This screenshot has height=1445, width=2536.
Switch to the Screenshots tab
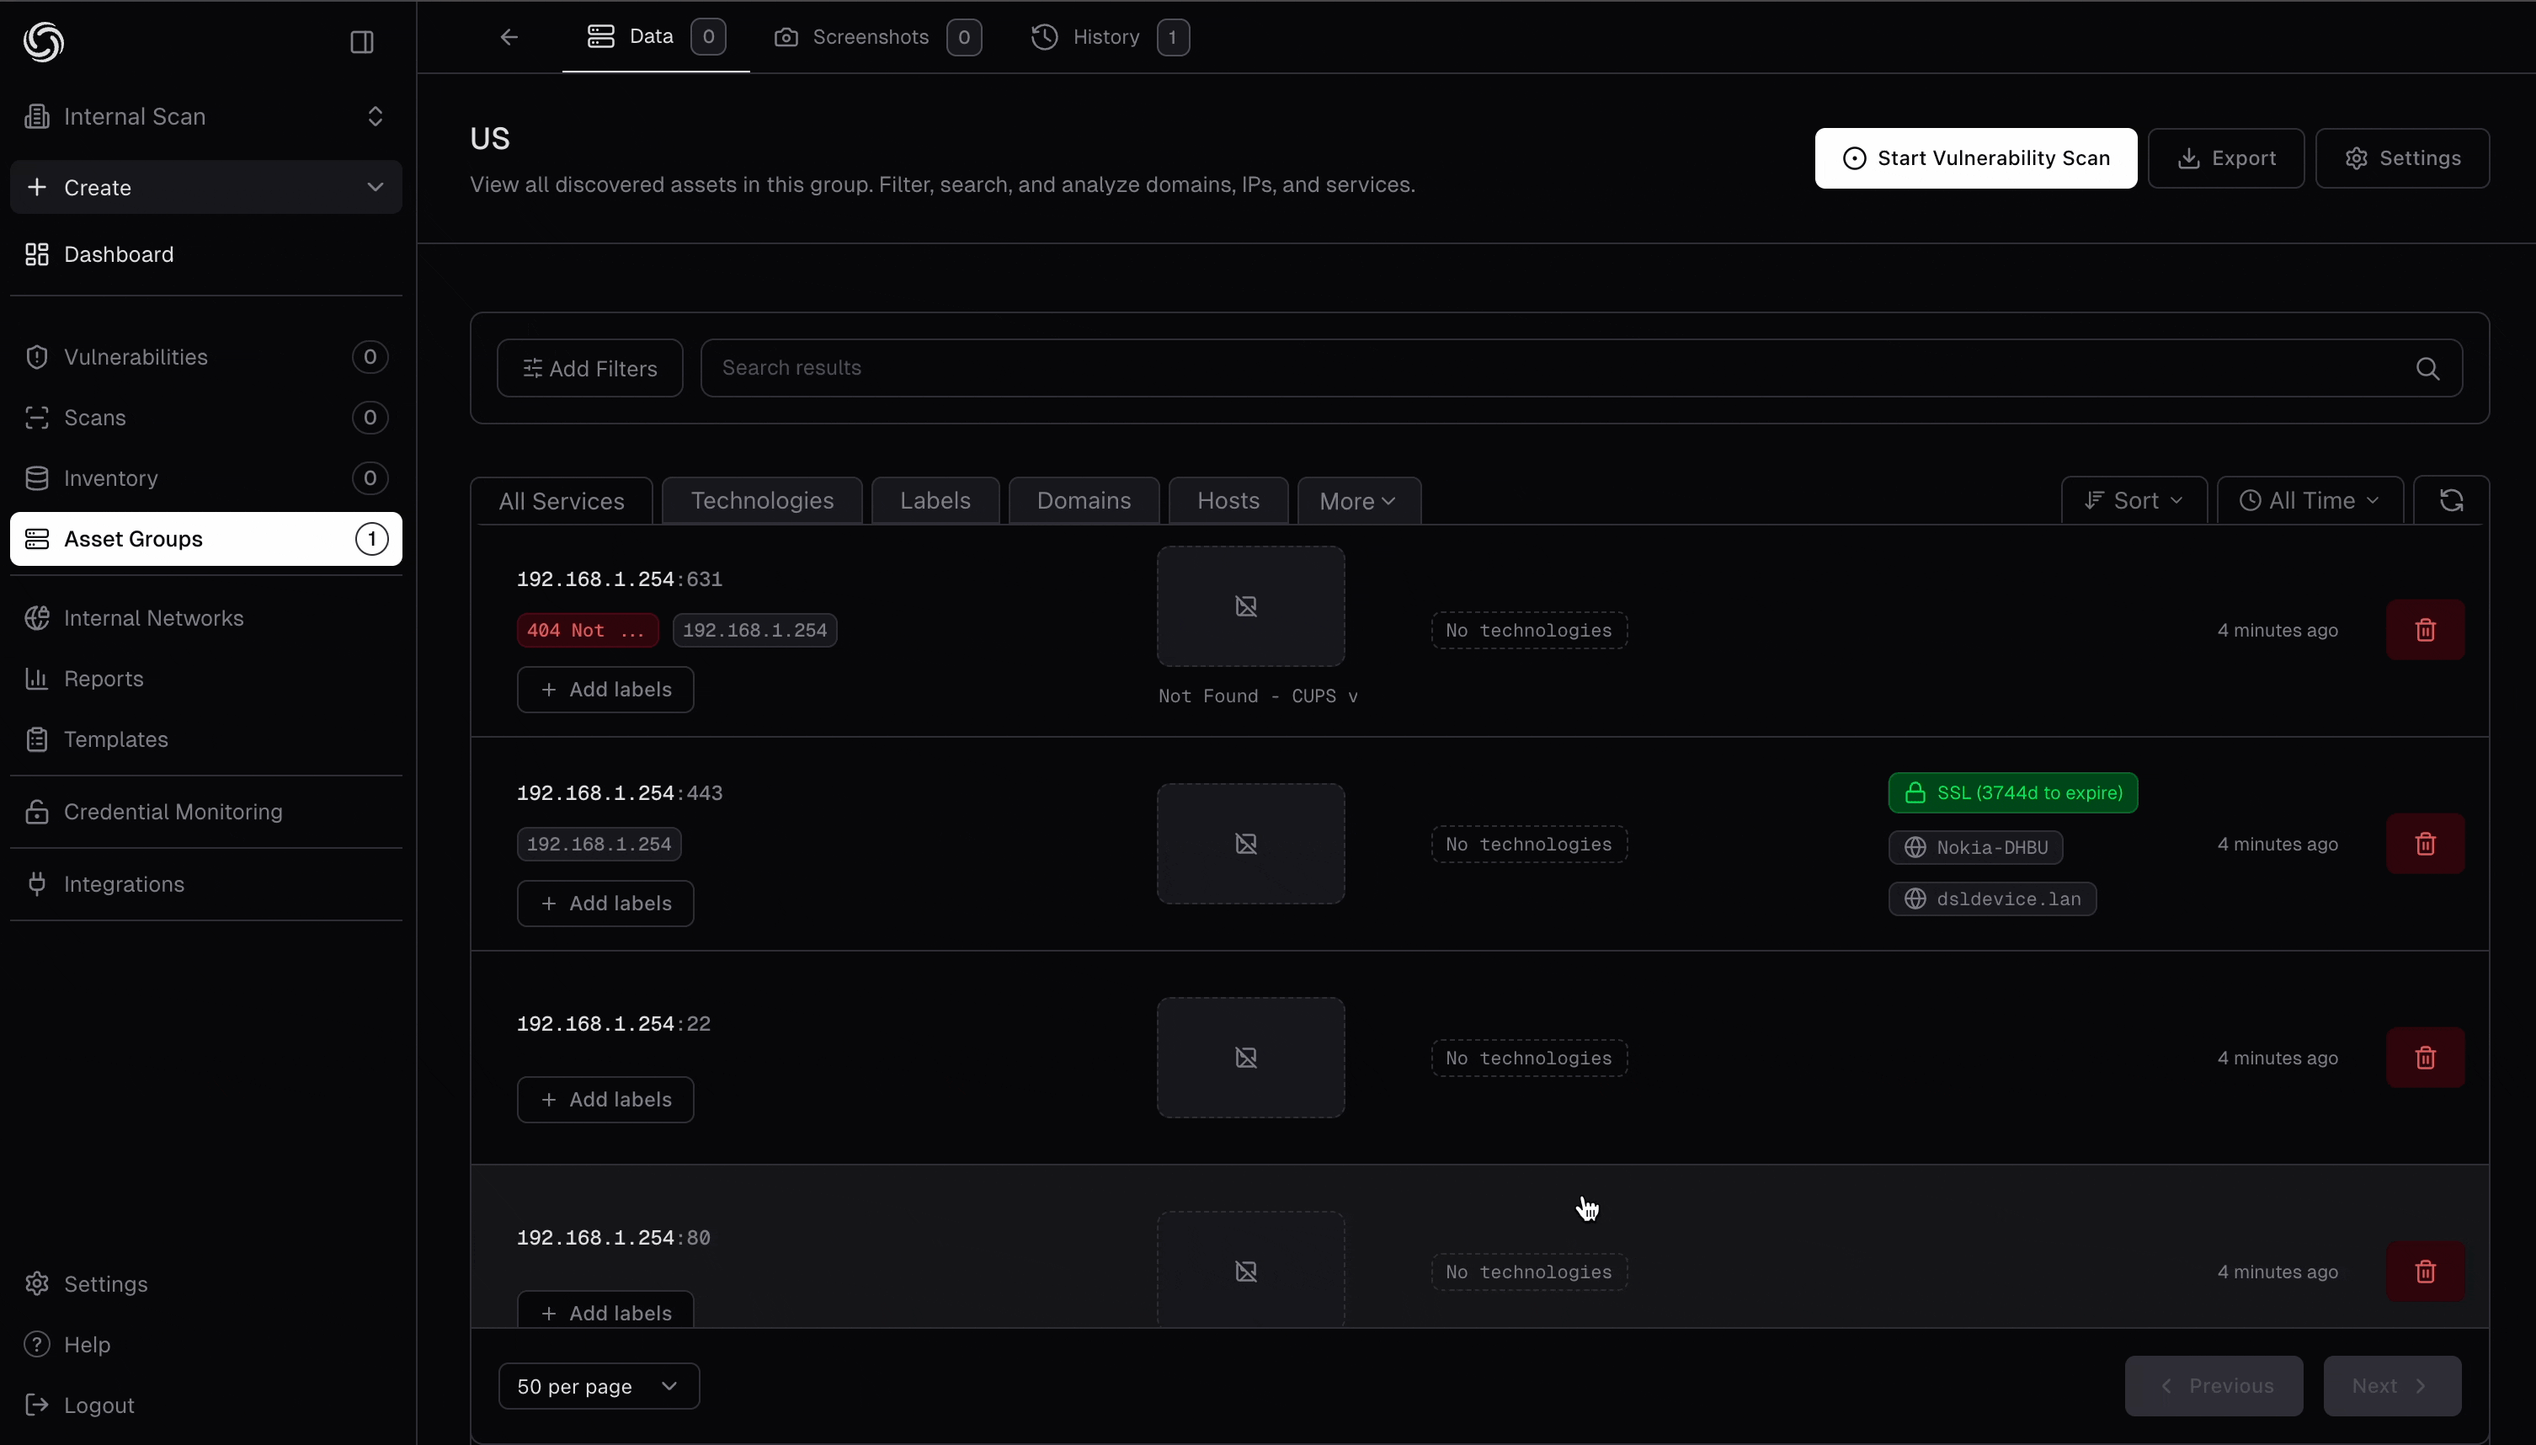pyautogui.click(x=877, y=37)
